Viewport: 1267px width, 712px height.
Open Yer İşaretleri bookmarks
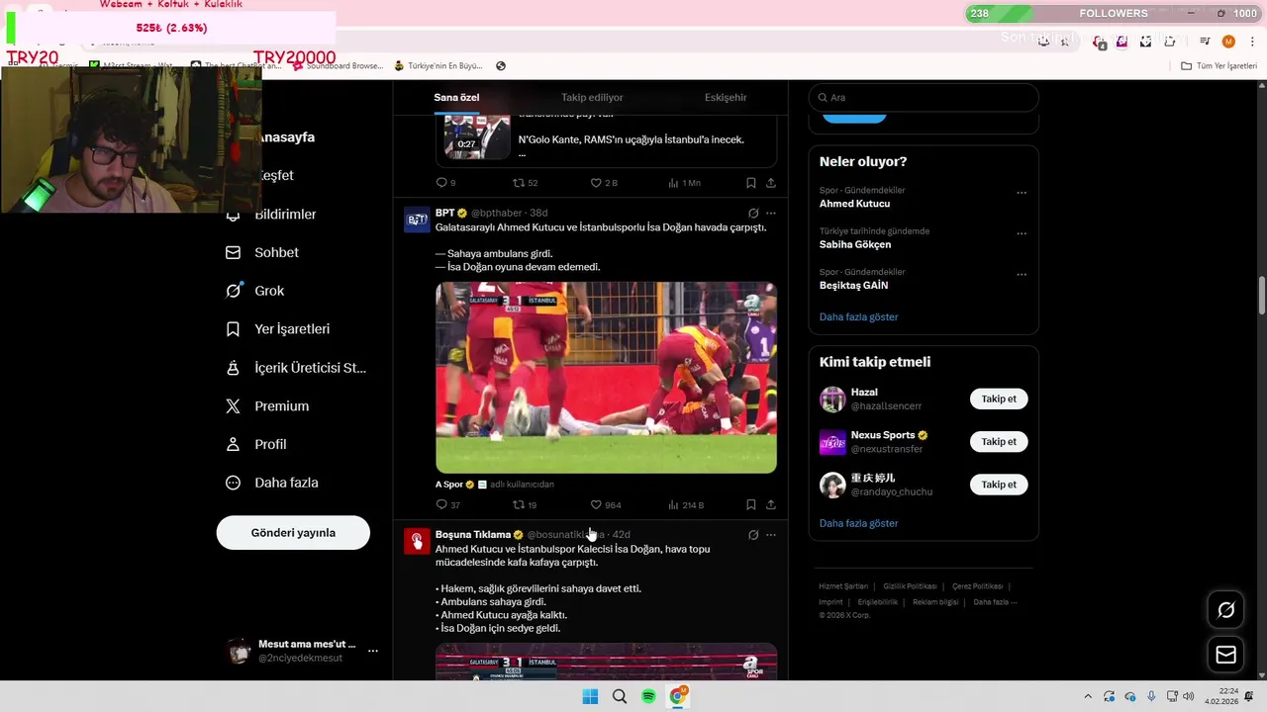[278, 329]
